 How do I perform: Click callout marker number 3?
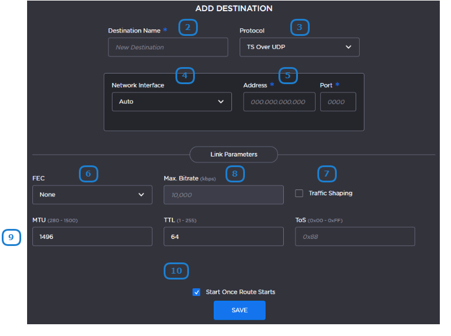pyautogui.click(x=300, y=27)
